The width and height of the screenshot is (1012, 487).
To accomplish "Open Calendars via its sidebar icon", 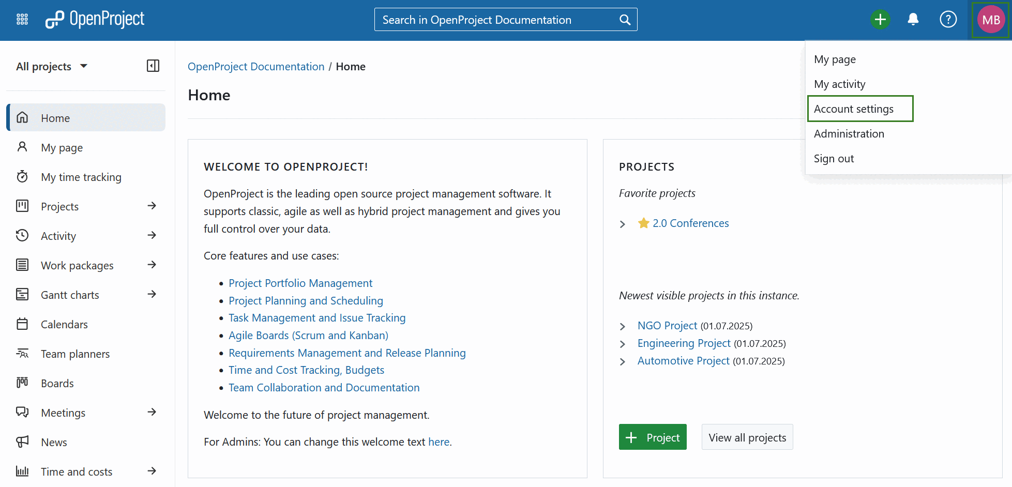I will [x=23, y=324].
